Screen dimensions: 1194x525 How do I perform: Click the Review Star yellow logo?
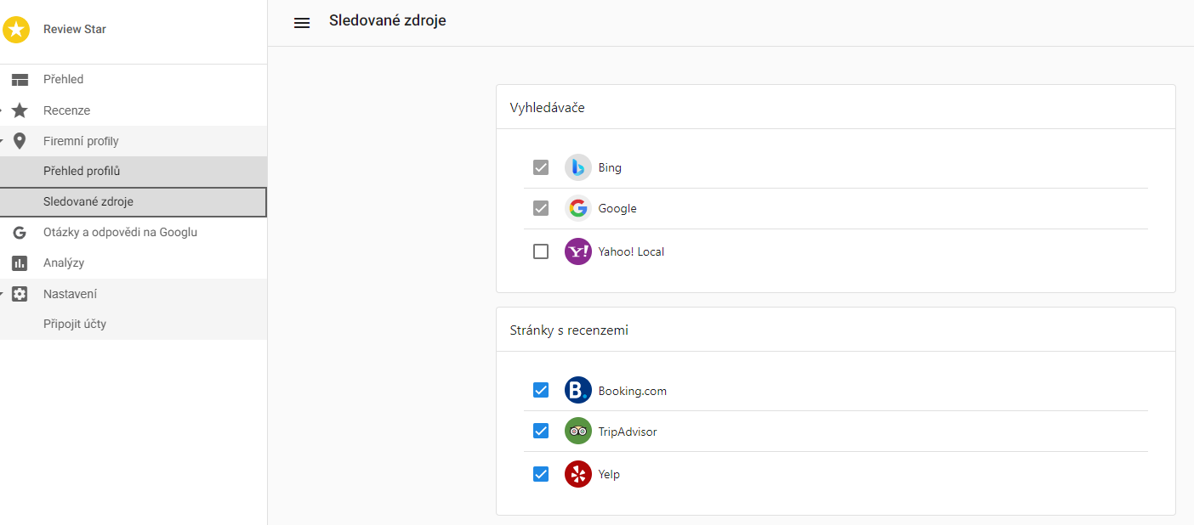(16, 30)
